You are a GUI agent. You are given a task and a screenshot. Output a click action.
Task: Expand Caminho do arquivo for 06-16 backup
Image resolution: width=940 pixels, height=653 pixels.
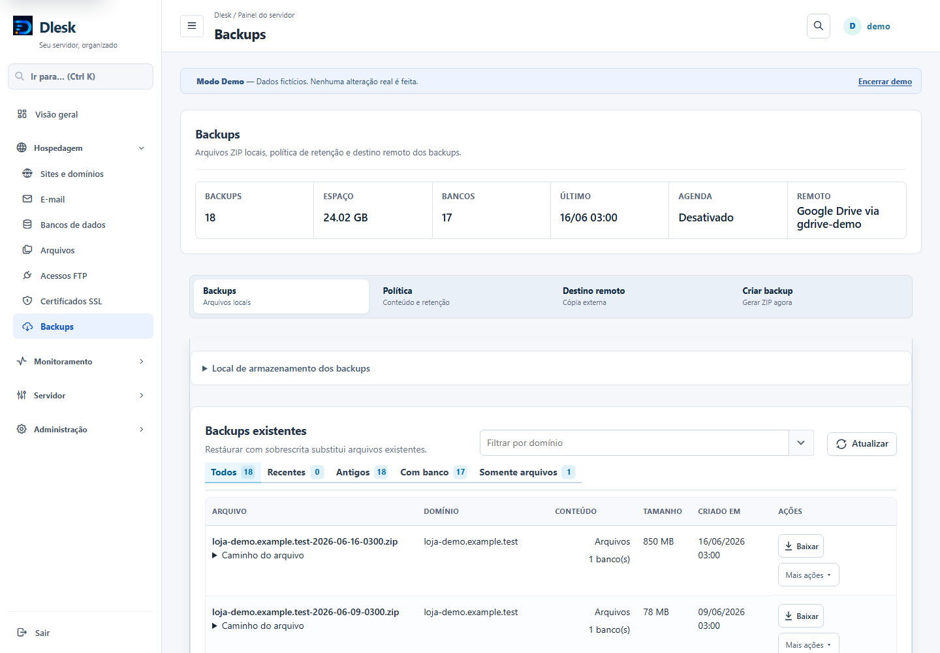[258, 555]
